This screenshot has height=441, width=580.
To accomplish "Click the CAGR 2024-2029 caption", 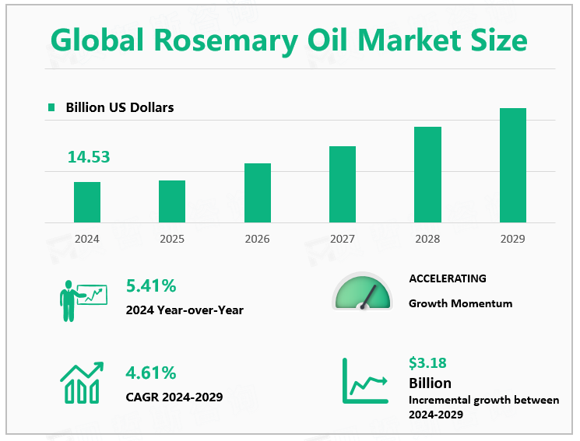I will [x=174, y=397].
